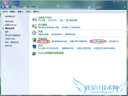Click 调整系统音量 link
Viewport: 128px width, 96px height.
[x=43, y=34]
